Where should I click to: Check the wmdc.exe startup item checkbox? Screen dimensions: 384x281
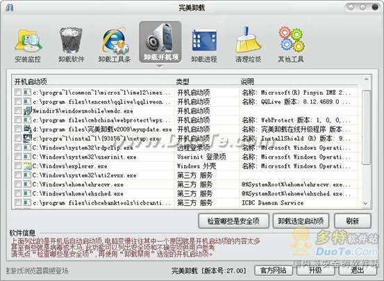18,111
